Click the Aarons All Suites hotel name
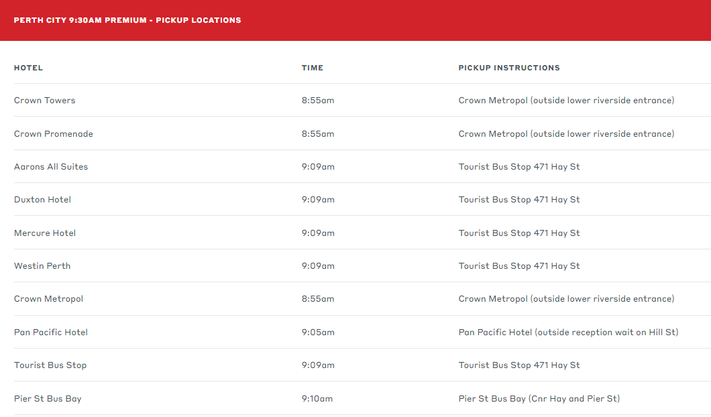 click(x=51, y=166)
